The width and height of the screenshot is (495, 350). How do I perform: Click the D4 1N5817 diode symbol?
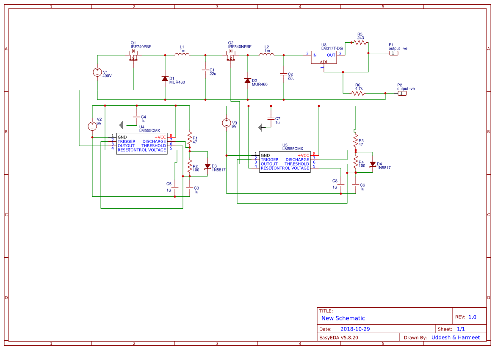[x=372, y=164]
